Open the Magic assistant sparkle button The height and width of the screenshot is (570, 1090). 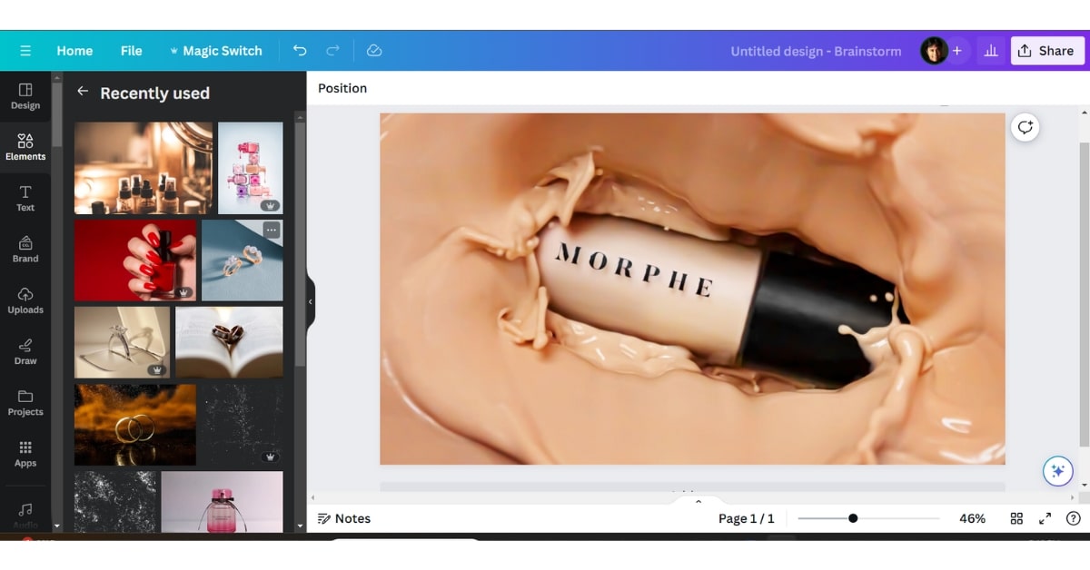(x=1057, y=471)
